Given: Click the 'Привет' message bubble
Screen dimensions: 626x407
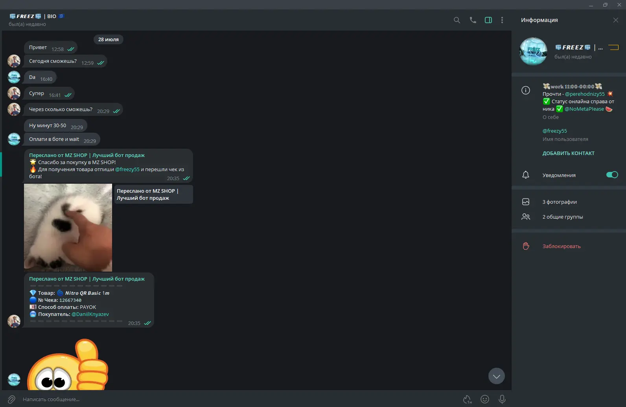Looking at the screenshot, I should 51,47.
